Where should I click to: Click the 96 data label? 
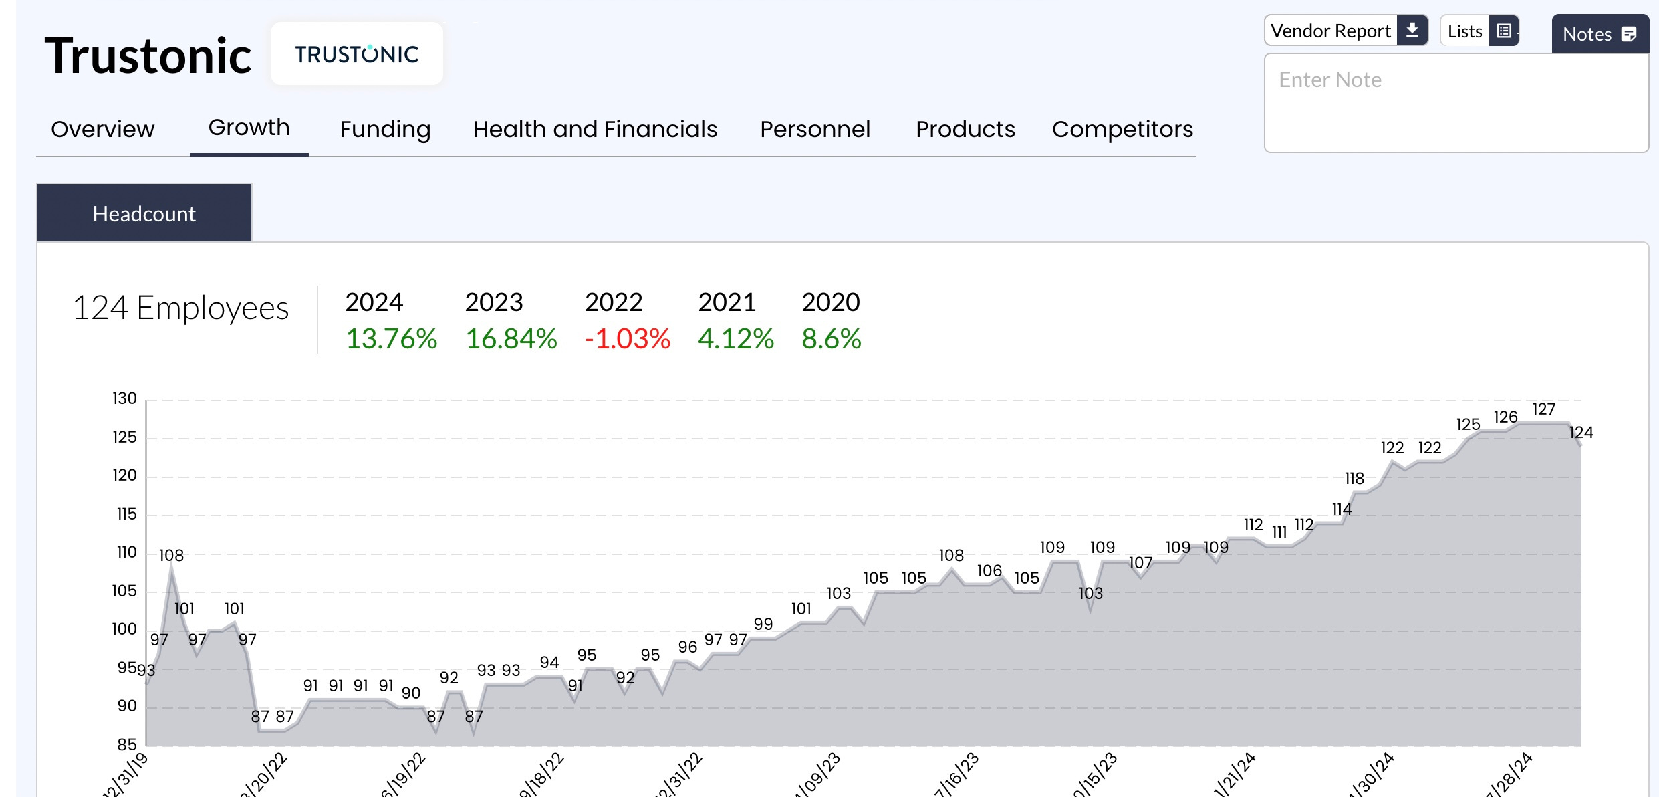click(x=688, y=647)
